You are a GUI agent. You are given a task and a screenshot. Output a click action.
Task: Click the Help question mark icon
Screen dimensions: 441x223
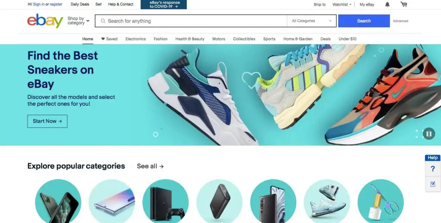432,168
